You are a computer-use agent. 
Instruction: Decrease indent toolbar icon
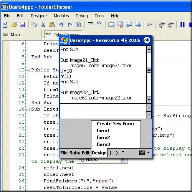tap(162, 25)
